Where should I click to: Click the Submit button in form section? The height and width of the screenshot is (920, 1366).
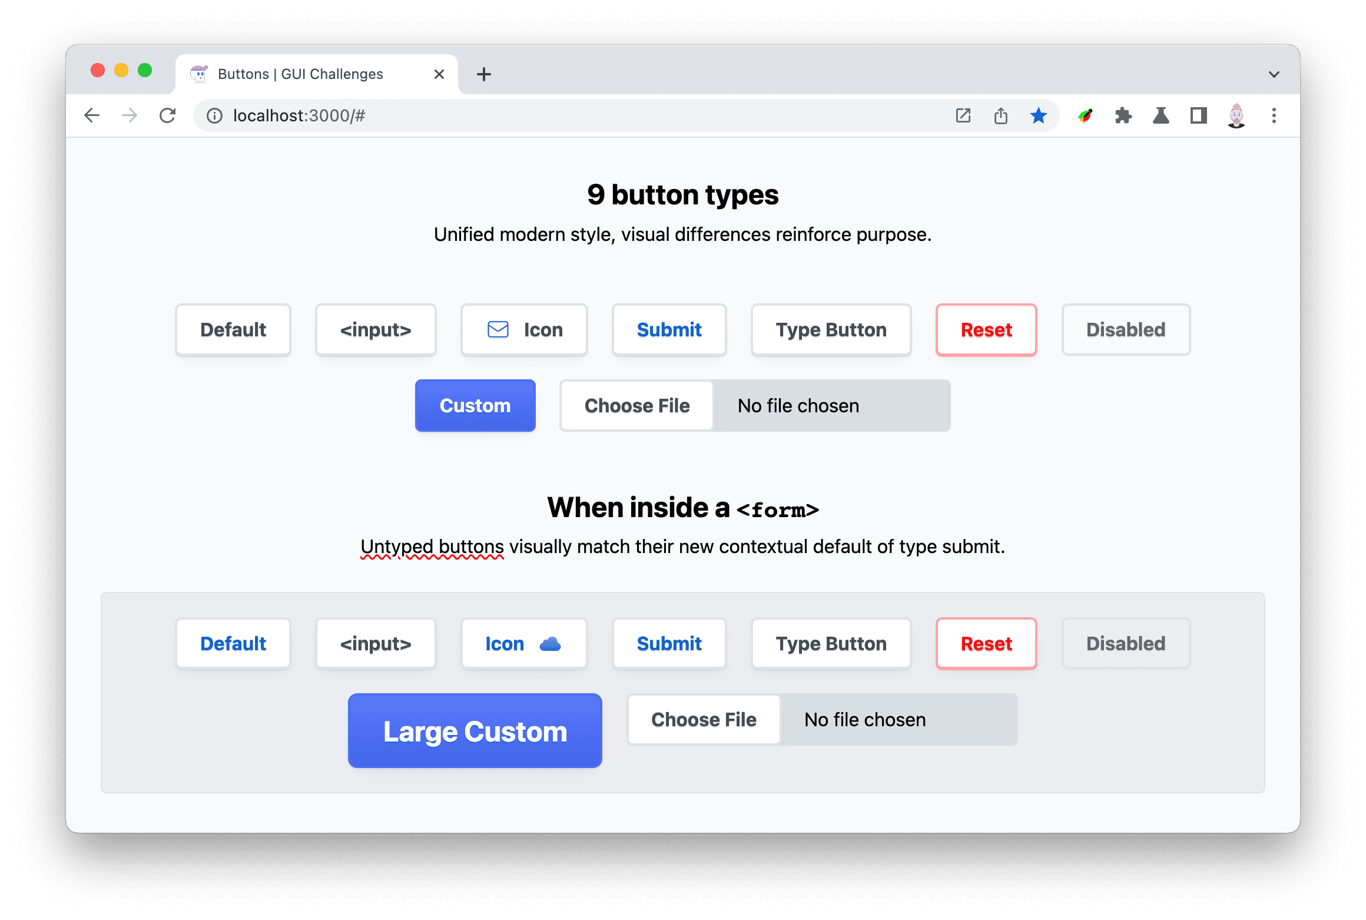(668, 643)
